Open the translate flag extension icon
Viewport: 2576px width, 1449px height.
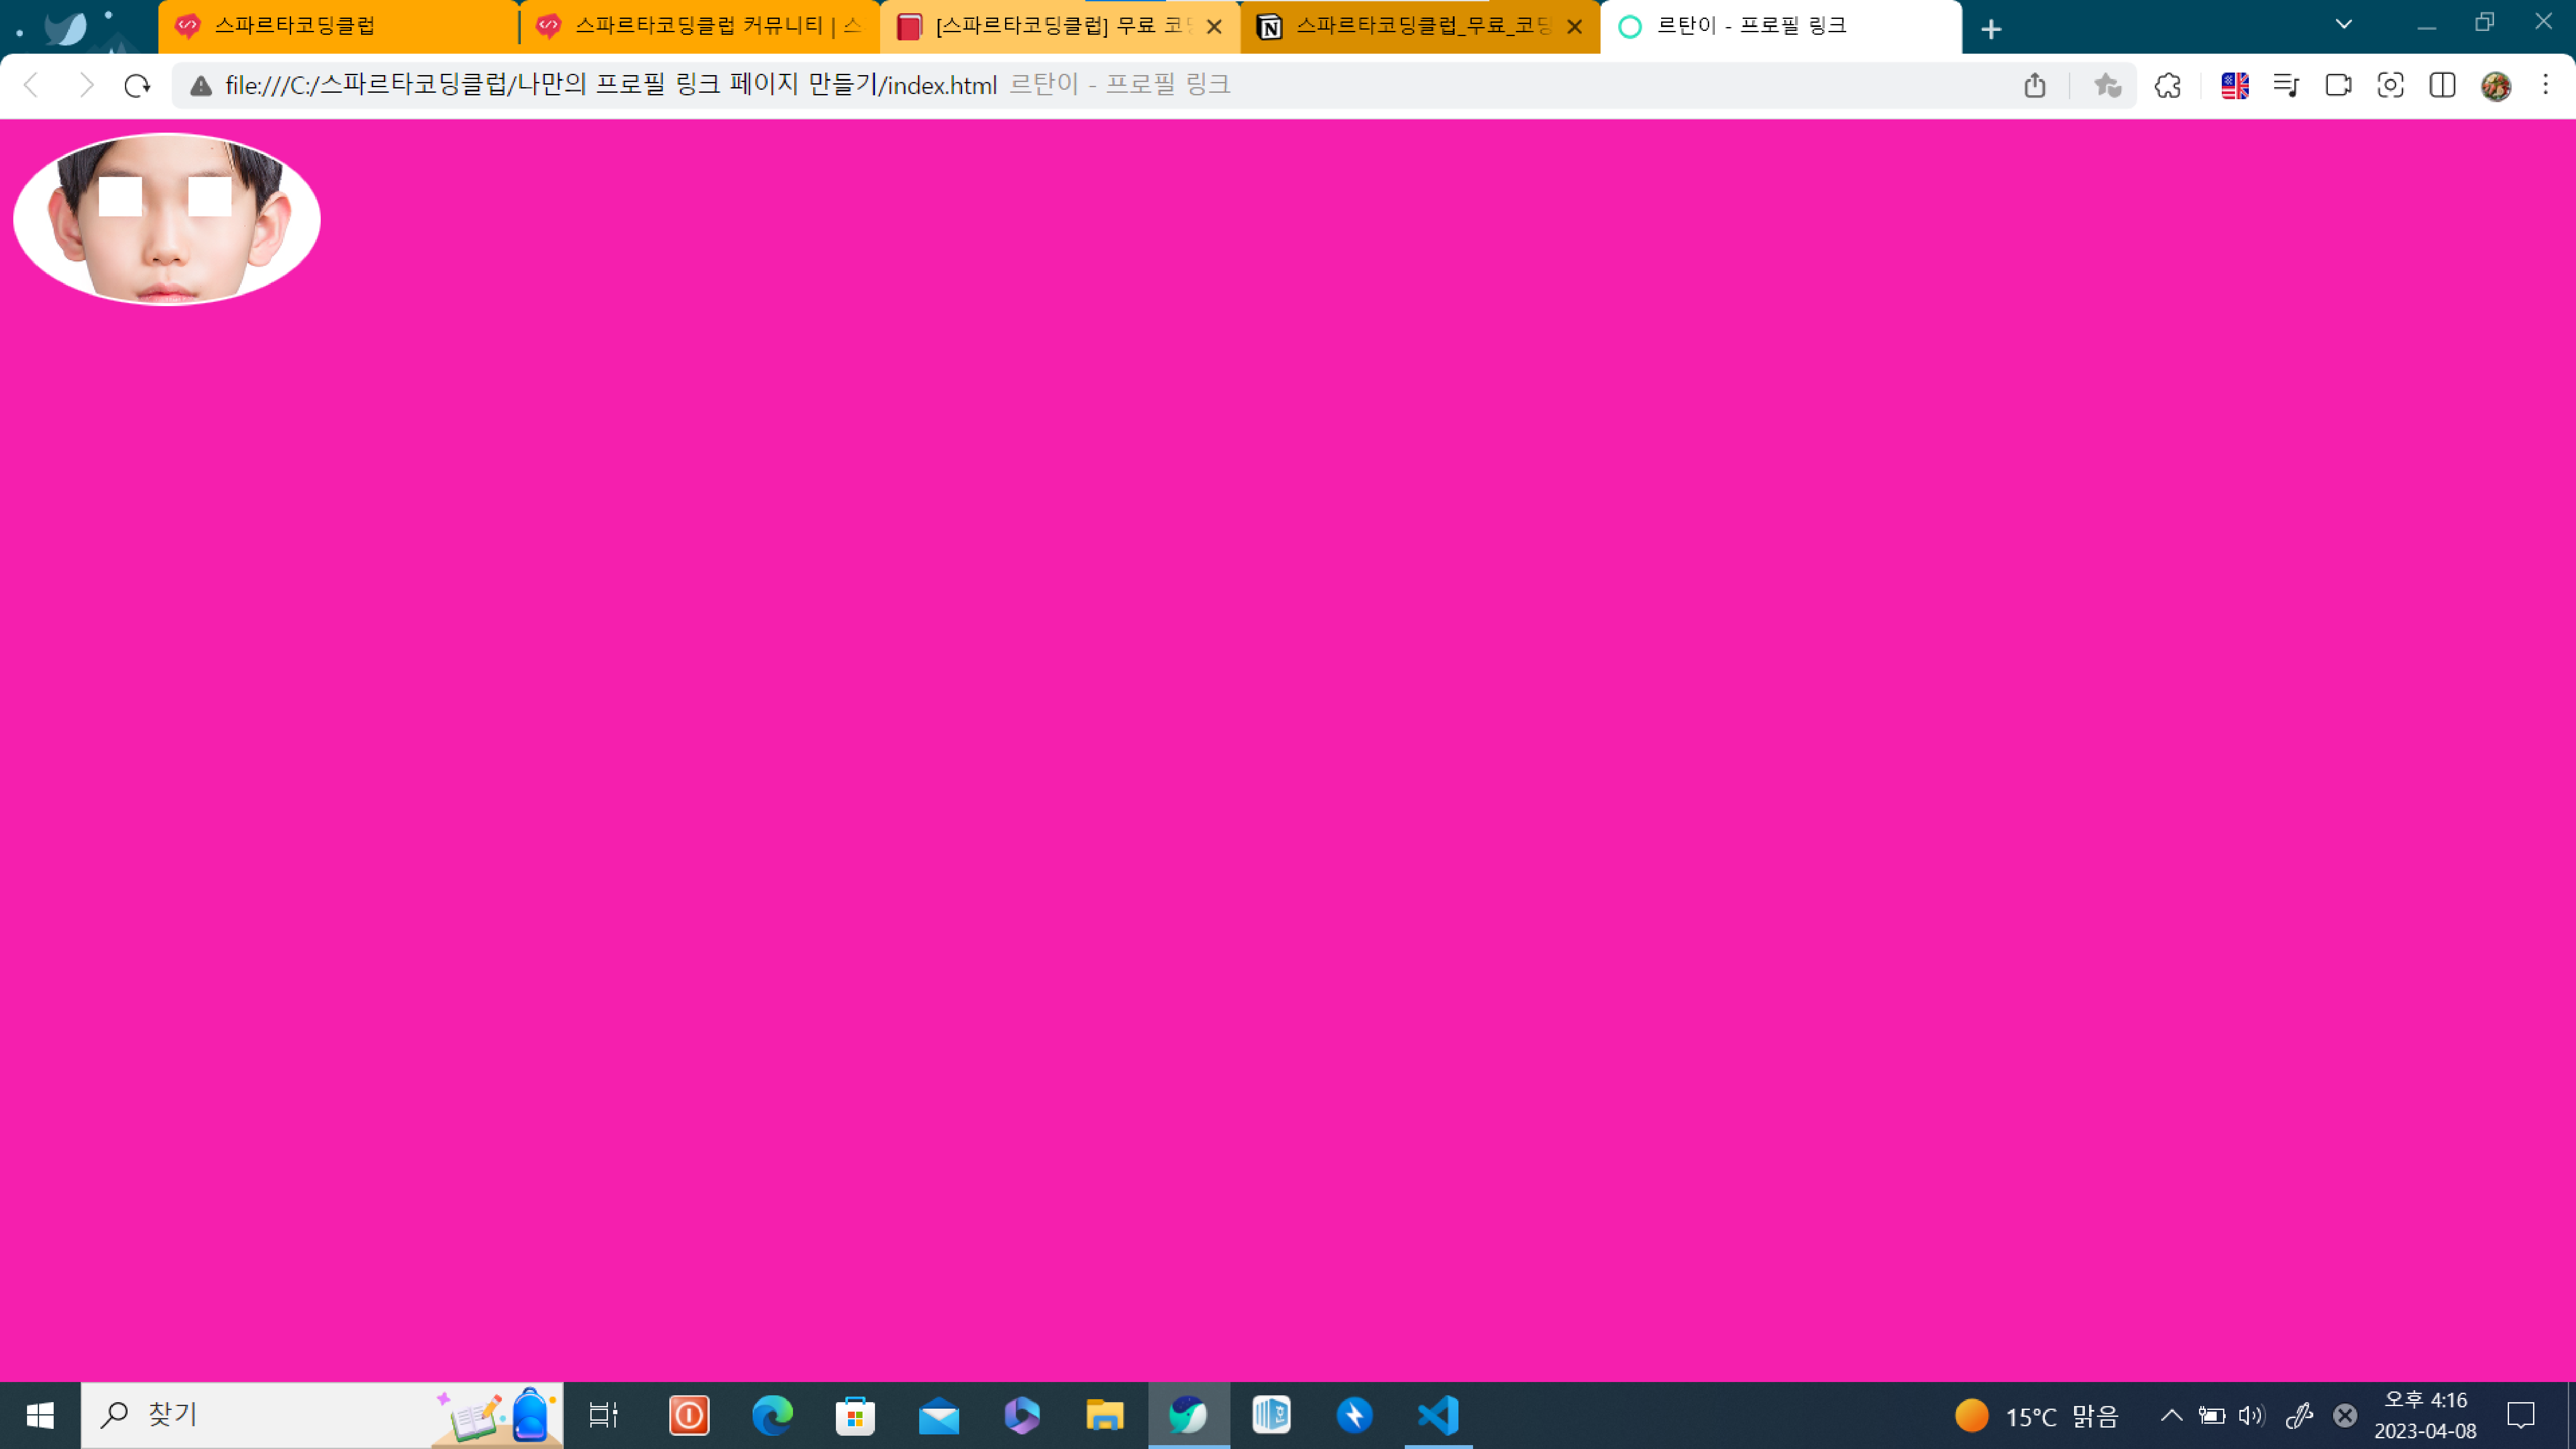point(2235,86)
